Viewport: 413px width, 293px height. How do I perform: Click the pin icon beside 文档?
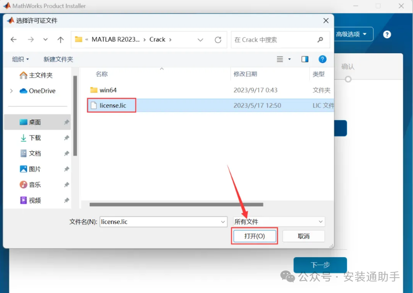(x=67, y=154)
